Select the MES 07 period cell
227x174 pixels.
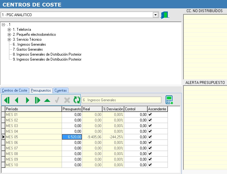click(33, 148)
